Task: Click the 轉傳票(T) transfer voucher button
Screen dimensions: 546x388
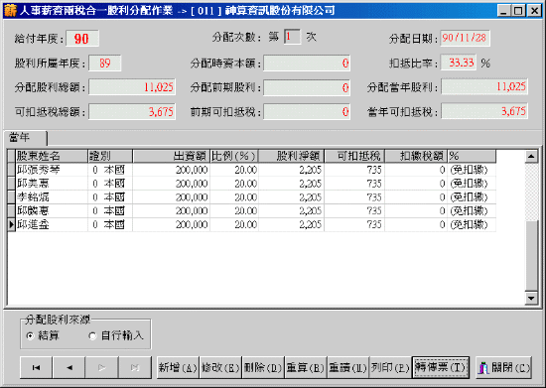Action: pyautogui.click(x=441, y=367)
